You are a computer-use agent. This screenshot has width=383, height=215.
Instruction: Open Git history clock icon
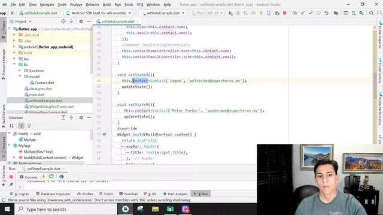pyautogui.click(x=318, y=13)
